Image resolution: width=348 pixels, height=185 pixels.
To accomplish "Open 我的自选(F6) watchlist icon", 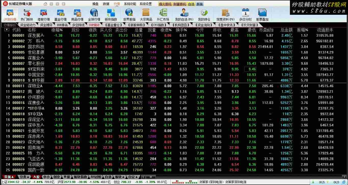I will [x=184, y=15].
